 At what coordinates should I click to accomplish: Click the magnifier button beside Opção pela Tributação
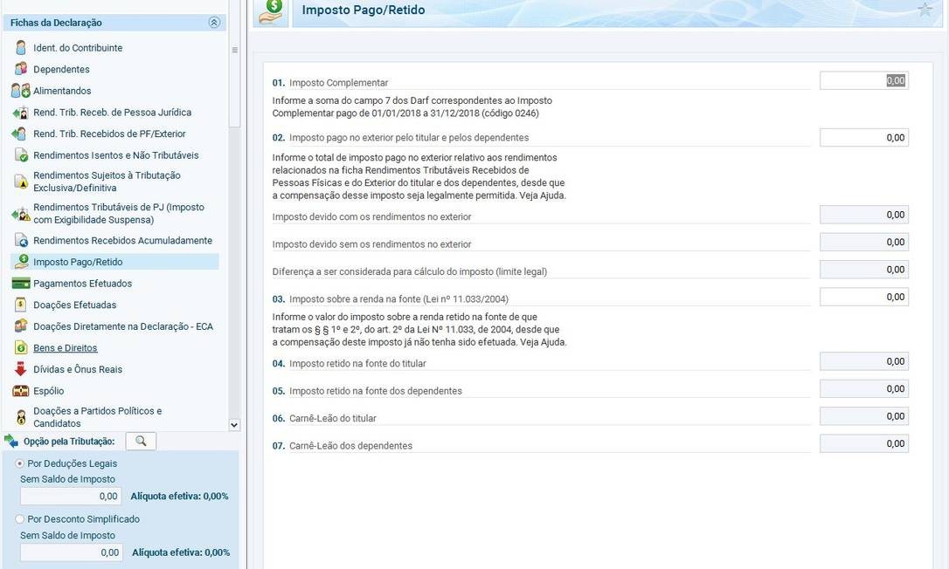141,441
